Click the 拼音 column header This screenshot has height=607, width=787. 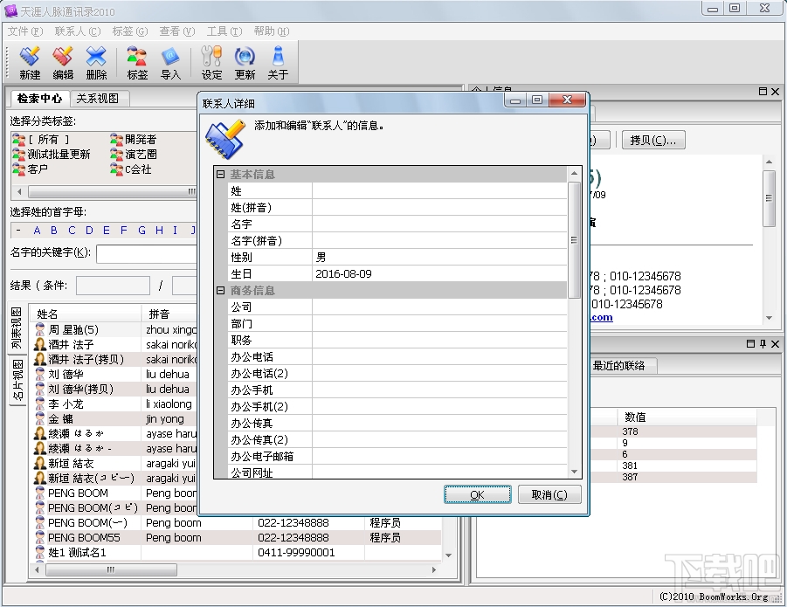(x=169, y=314)
